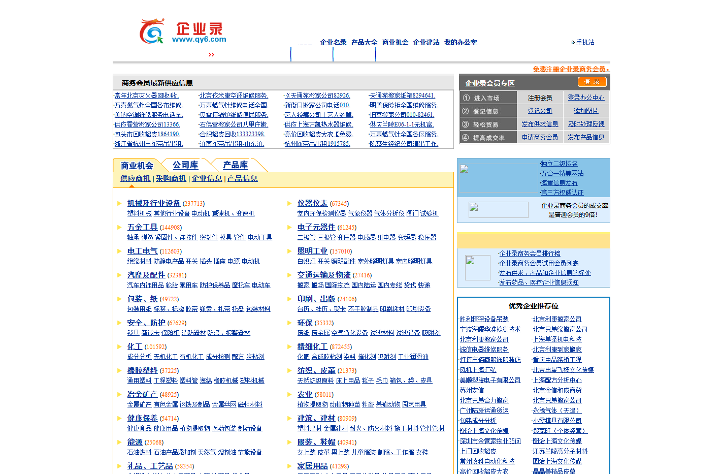
Task: Click the 发布供求信息 link
Action: coord(540,124)
